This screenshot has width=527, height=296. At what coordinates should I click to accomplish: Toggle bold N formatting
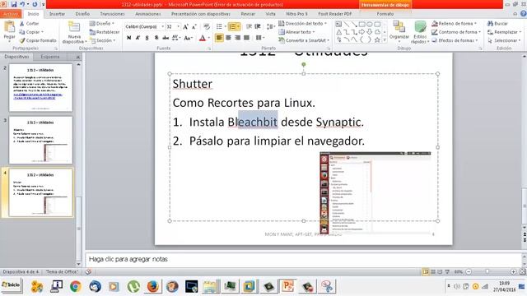coord(128,38)
